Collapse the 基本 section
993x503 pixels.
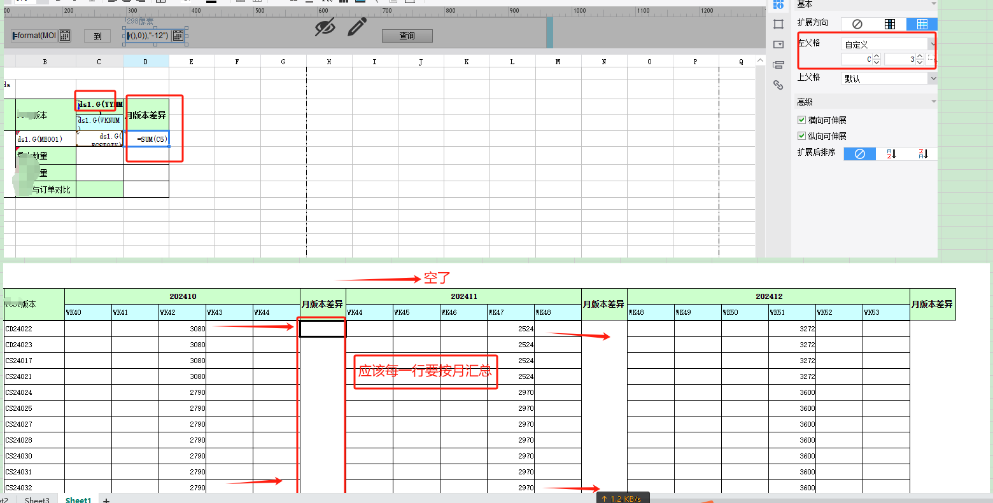(x=934, y=4)
